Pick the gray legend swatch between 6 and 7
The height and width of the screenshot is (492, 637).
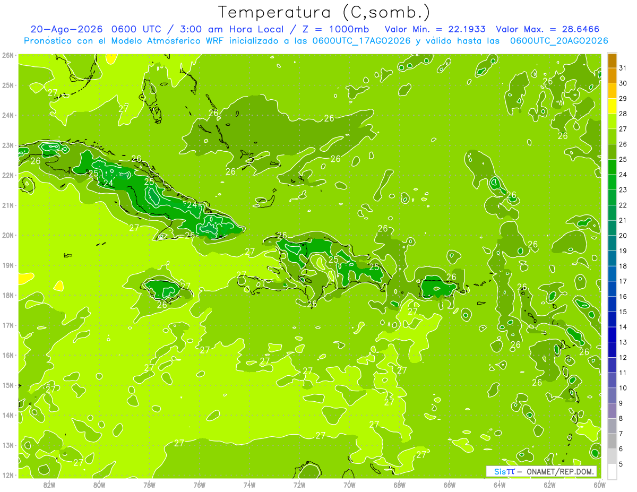[x=612, y=441]
